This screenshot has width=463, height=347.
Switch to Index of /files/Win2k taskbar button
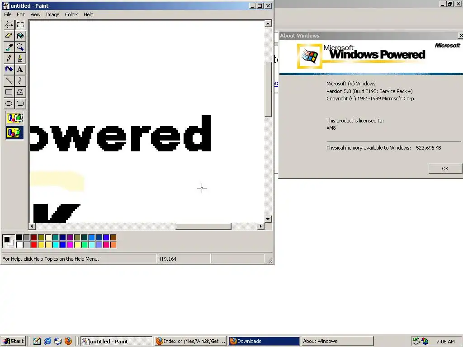coord(190,341)
